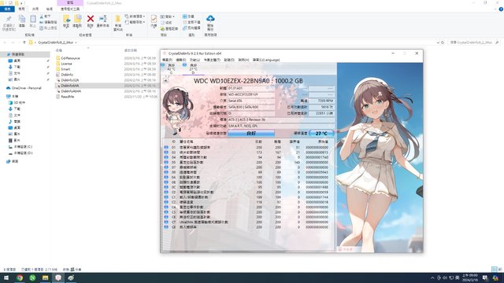This screenshot has height=283, width=504.
Task: Click the Pin to Quick access ribbon icon
Action: coord(9,19)
